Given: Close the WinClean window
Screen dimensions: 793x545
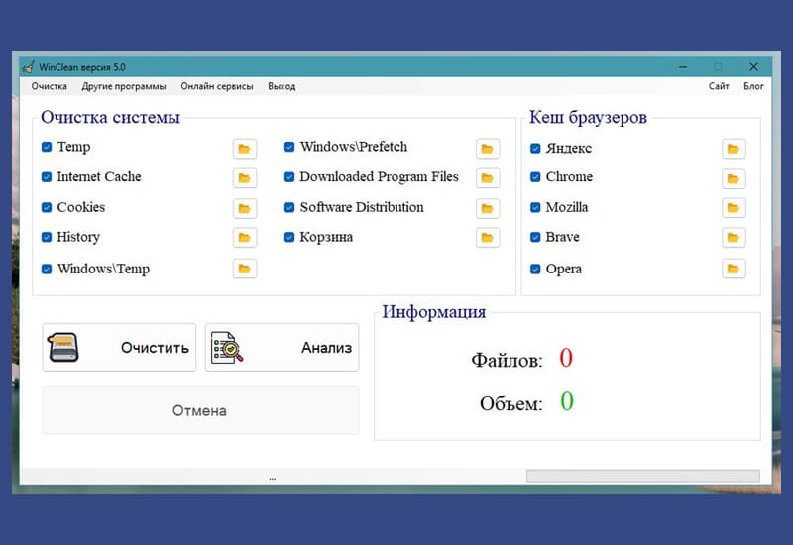Looking at the screenshot, I should (753, 66).
